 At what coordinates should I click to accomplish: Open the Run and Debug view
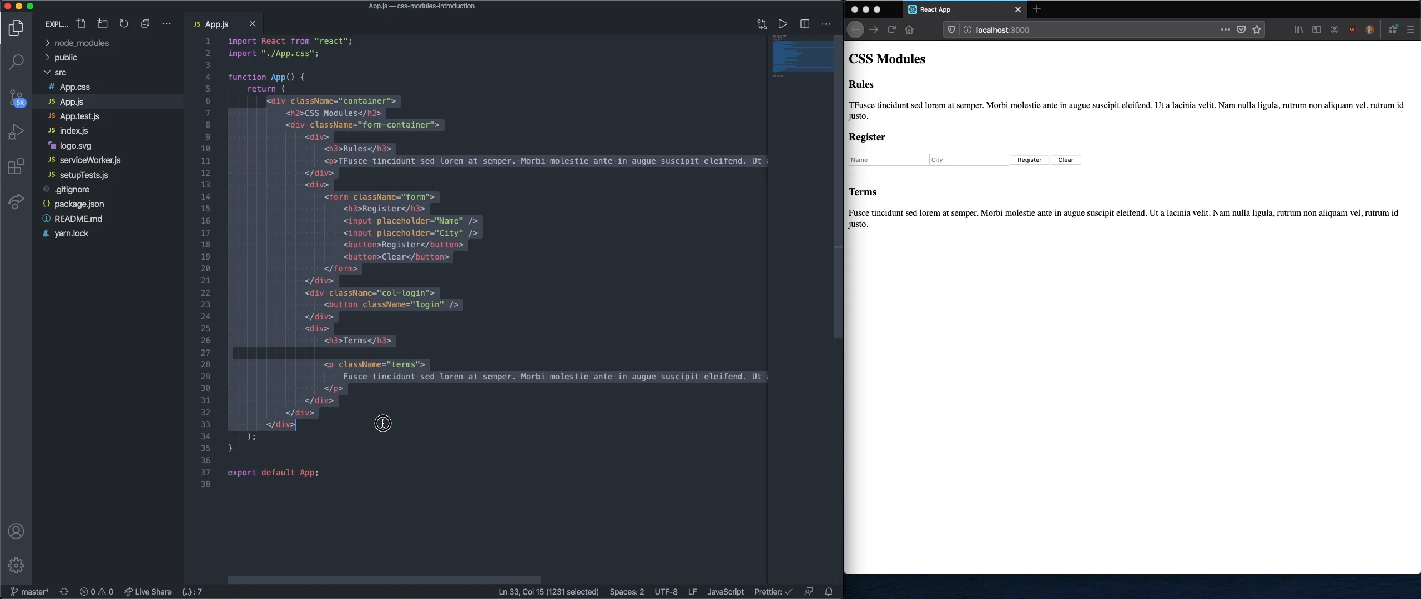16,131
